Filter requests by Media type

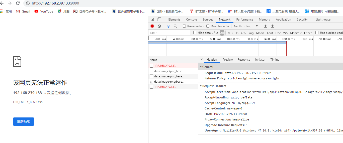260,33
